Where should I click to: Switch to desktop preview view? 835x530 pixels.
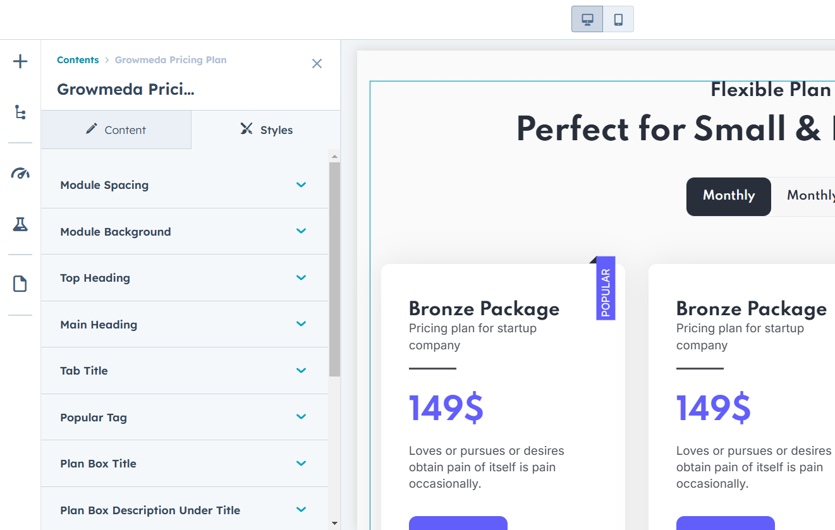(x=587, y=19)
